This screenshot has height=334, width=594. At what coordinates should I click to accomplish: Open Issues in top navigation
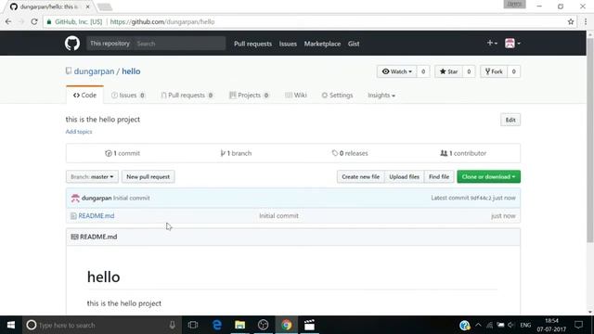click(288, 44)
